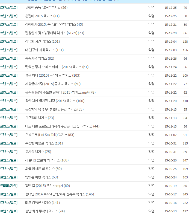
Task: Click the '로멘스/멜로' category beside '고시원 엑기스'
Action: [x=8, y=152]
